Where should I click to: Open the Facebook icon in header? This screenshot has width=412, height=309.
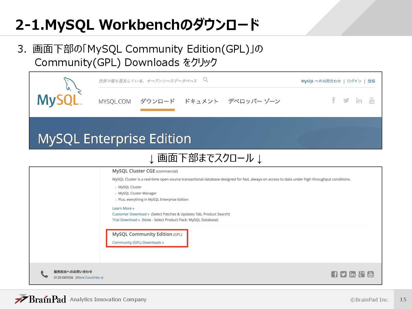point(334,100)
